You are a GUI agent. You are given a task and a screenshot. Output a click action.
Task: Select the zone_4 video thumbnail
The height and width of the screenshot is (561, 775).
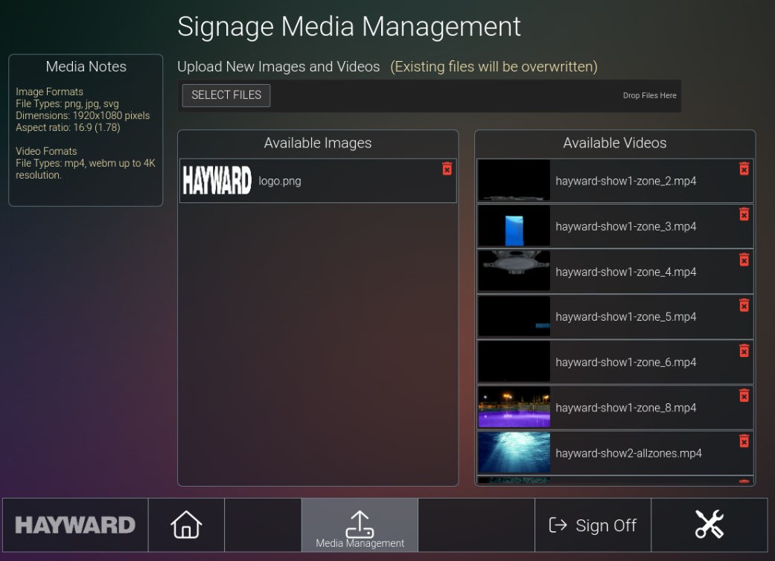[x=514, y=271]
